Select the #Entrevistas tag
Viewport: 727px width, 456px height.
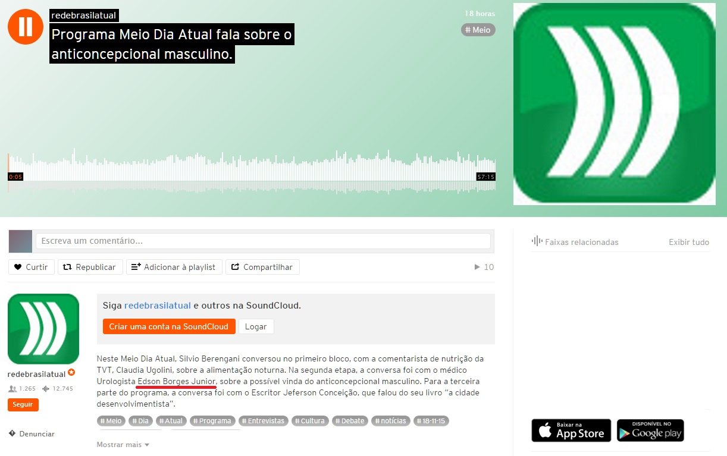click(x=263, y=420)
